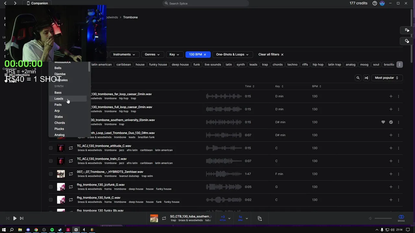
Task: Shuffle the sample results
Action: pyautogui.click(x=366, y=78)
